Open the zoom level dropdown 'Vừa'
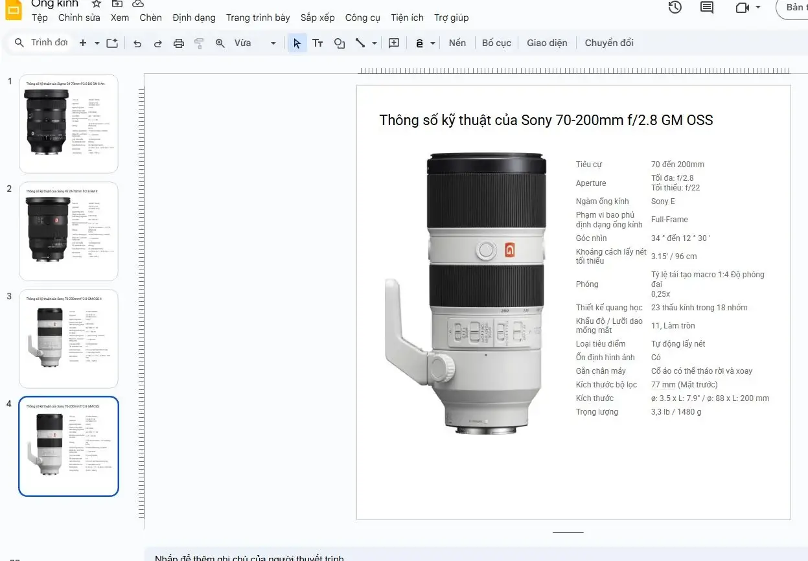The width and height of the screenshot is (808, 561). tap(255, 43)
